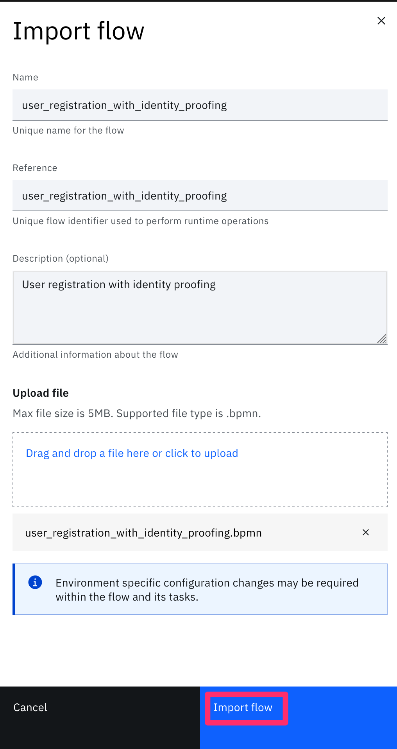Viewport: 397px width, 749px height.
Task: Close the Import flow dialog
Action: [381, 21]
